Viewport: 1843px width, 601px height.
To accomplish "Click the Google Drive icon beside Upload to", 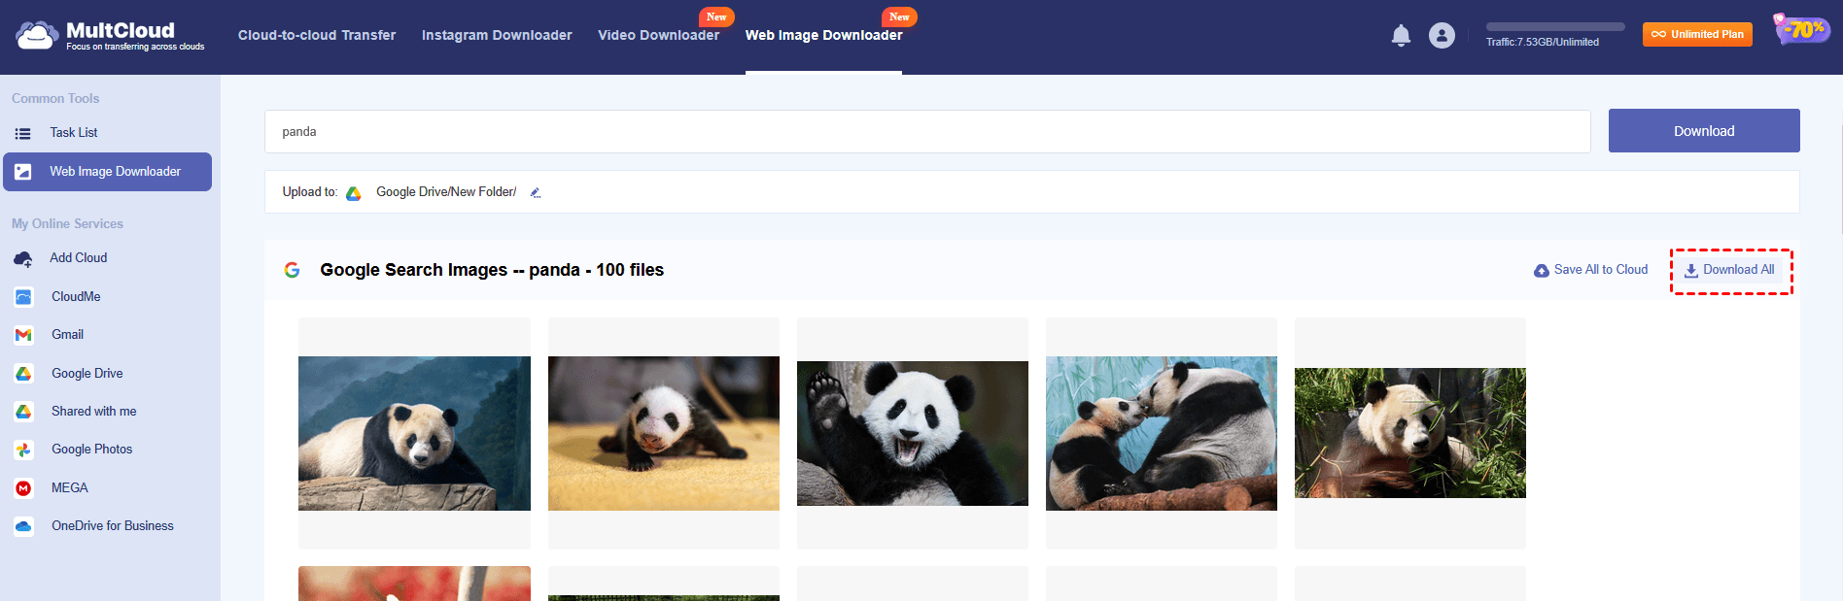I will coord(354,193).
